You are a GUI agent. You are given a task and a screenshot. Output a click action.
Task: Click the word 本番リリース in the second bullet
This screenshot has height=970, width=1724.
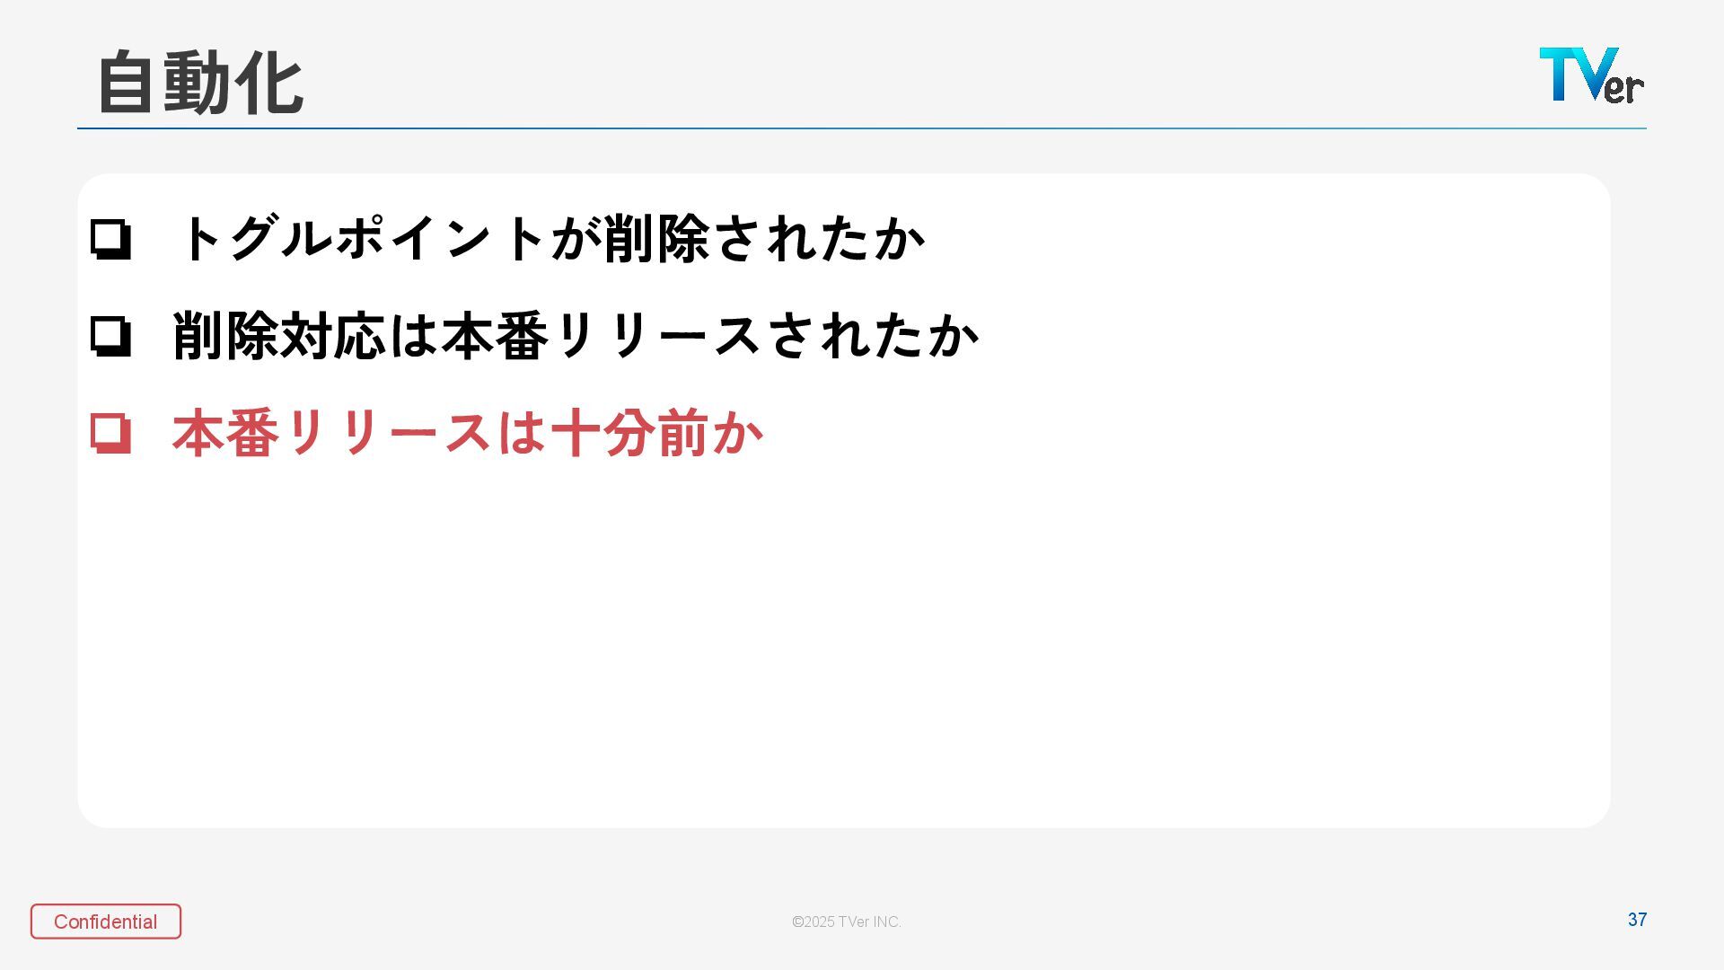click(602, 336)
